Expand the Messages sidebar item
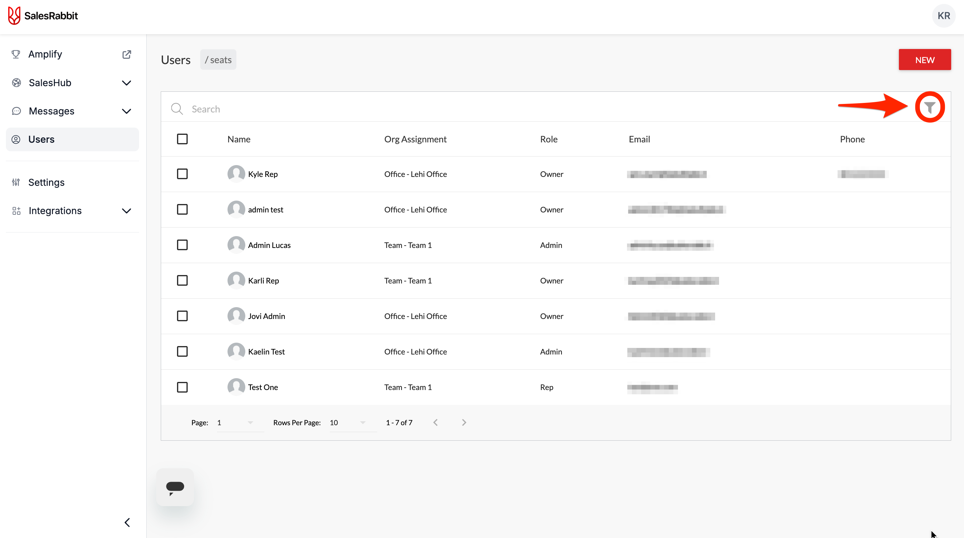Screen dimensions: 964x538 pos(127,111)
